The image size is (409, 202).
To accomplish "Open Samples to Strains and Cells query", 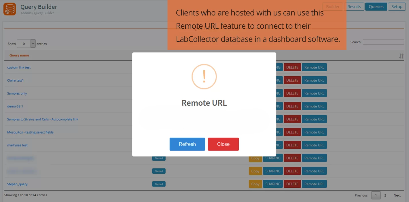I will tap(43, 119).
